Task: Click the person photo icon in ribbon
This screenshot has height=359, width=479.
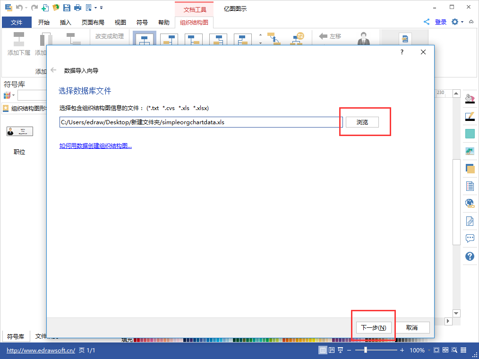Action: tap(364, 38)
